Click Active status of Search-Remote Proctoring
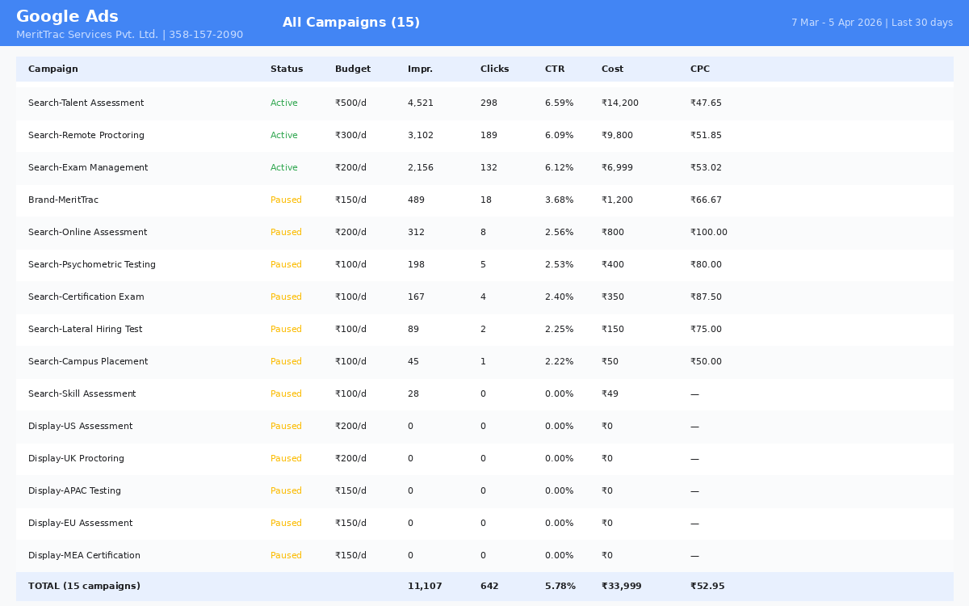Viewport: 969px width, 606px height. [x=284, y=136]
